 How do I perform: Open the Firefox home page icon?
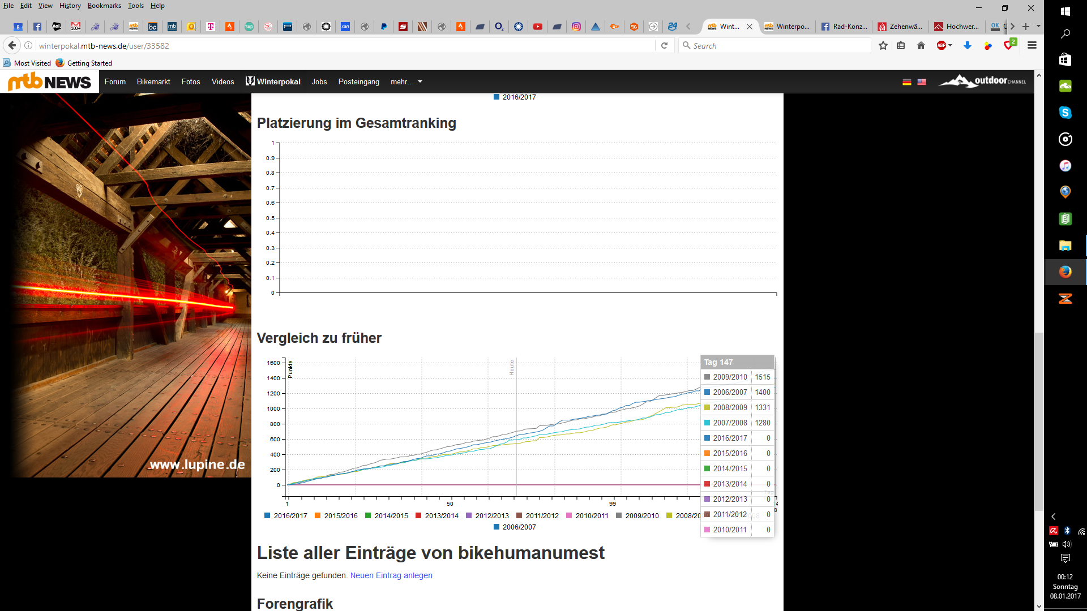tap(921, 46)
